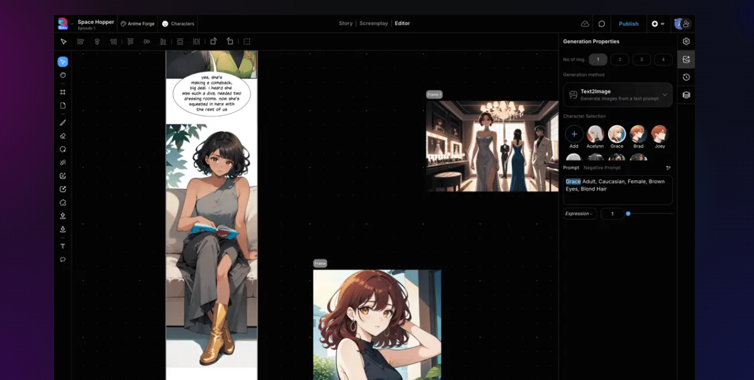Add a new character to selection
Viewport: 754px width, 380px height.
[x=574, y=134]
